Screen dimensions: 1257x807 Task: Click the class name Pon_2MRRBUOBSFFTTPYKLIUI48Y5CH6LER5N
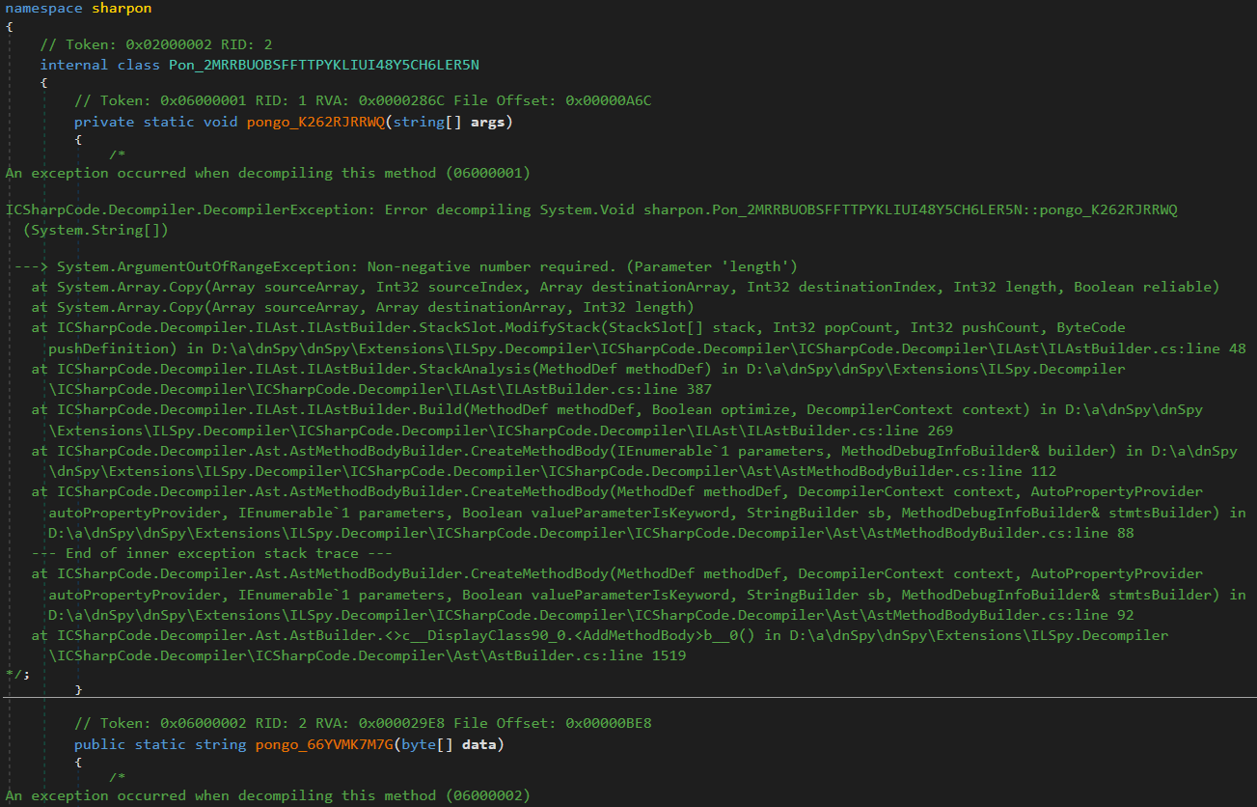tap(324, 65)
